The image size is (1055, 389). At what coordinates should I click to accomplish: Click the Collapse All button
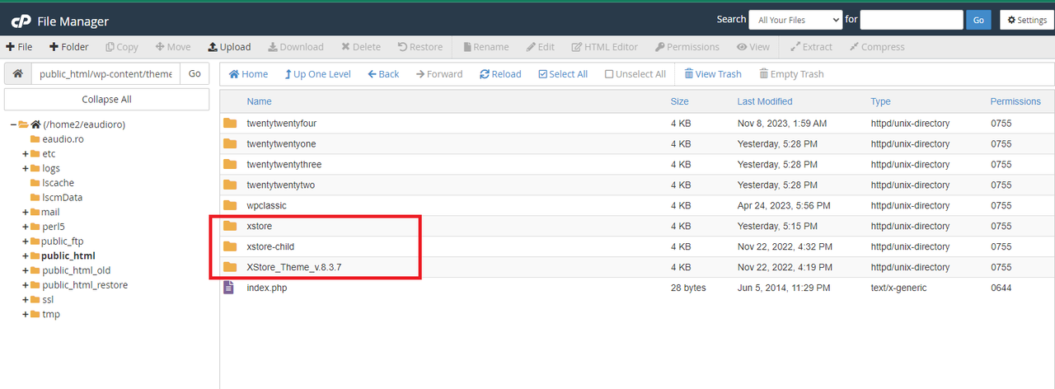106,100
